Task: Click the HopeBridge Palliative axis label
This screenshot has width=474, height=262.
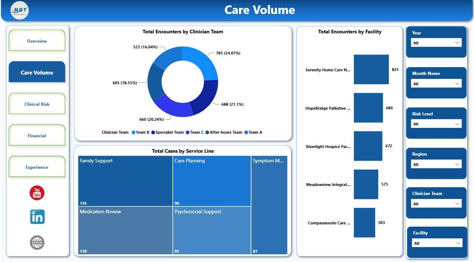Action: coord(328,108)
